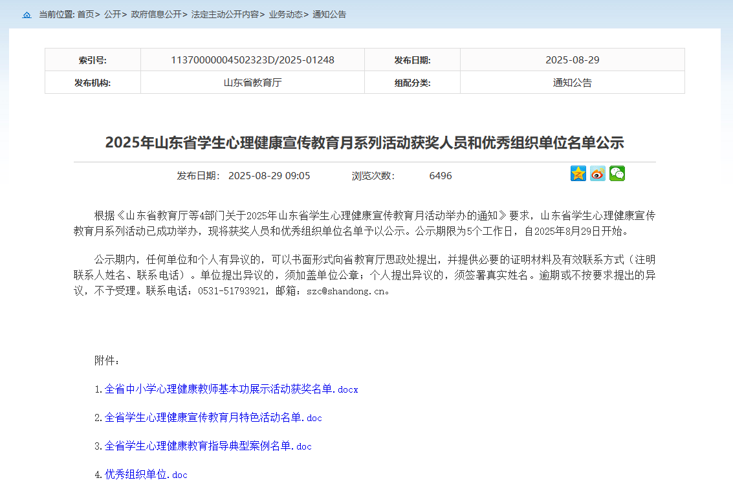The image size is (733, 500).
Task: Click the view count number 6496
Action: [x=441, y=176]
